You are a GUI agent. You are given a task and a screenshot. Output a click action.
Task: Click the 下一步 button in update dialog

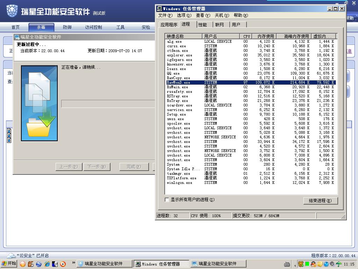pyautogui.click(x=96, y=167)
